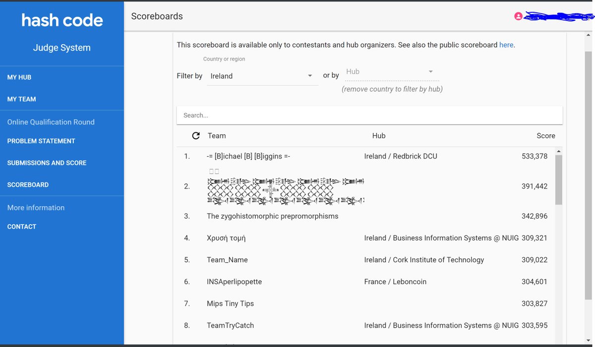The image size is (595, 347).
Task: Click 'More information' sidebar heading
Action: [36, 208]
